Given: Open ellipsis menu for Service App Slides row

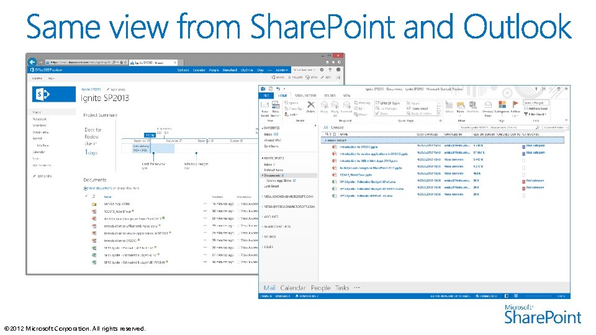Looking at the screenshot, I should (x=205, y=204).
